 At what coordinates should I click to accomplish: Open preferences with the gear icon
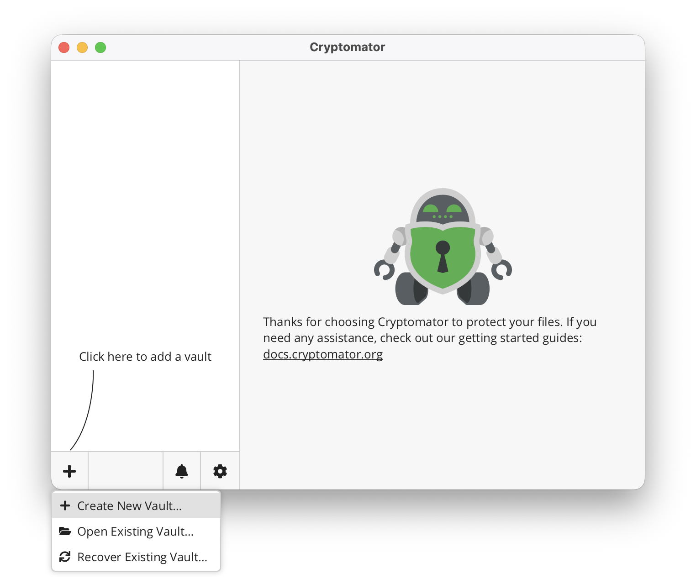click(x=220, y=471)
